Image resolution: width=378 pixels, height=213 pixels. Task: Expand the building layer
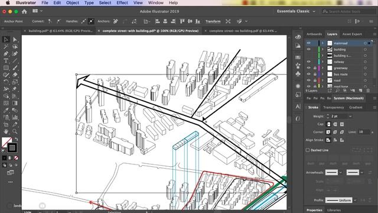(322, 49)
